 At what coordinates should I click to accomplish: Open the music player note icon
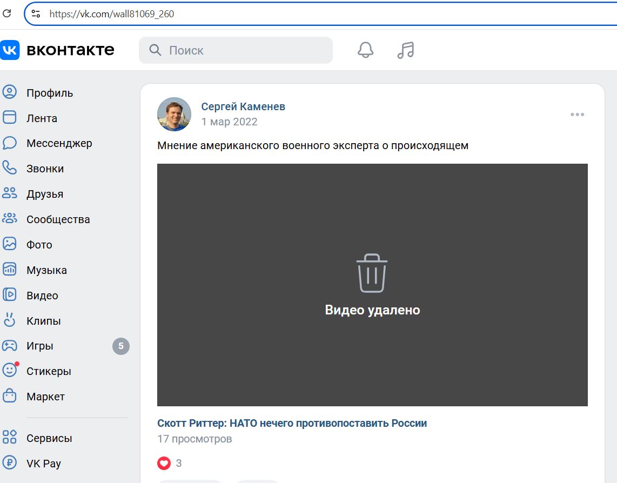[406, 50]
